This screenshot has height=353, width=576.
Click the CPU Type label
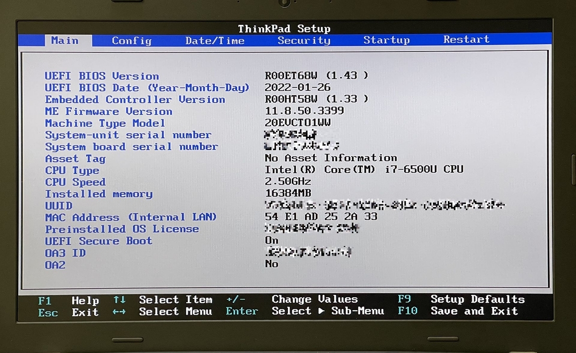tap(72, 170)
